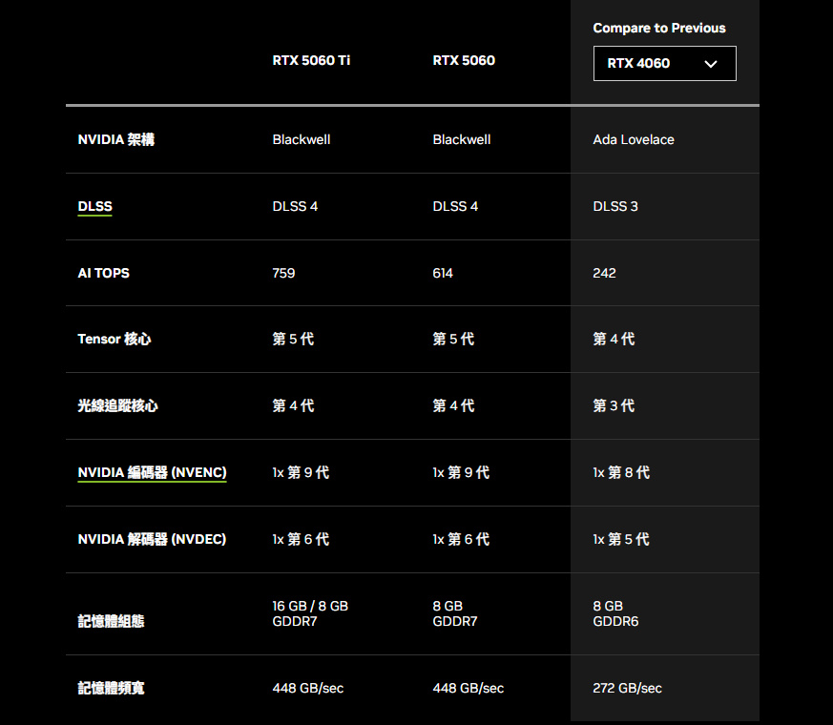Select 第 4 代 in the Tensor 核心 row
833x725 pixels.
[x=614, y=339]
